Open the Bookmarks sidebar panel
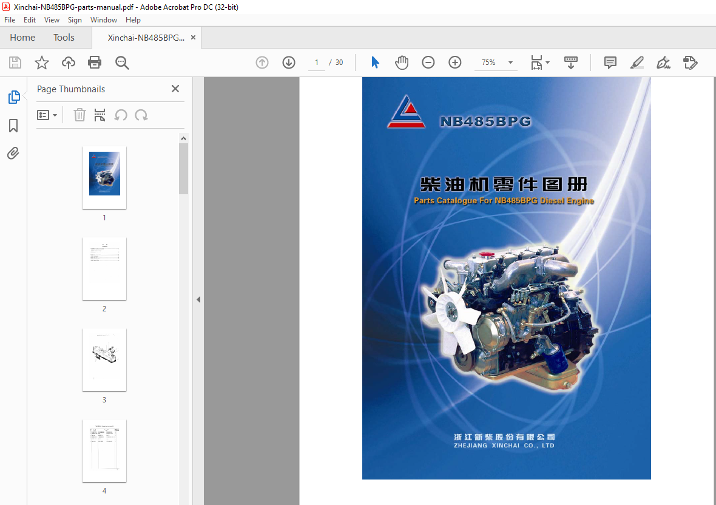Image resolution: width=716 pixels, height=505 pixels. tap(13, 126)
